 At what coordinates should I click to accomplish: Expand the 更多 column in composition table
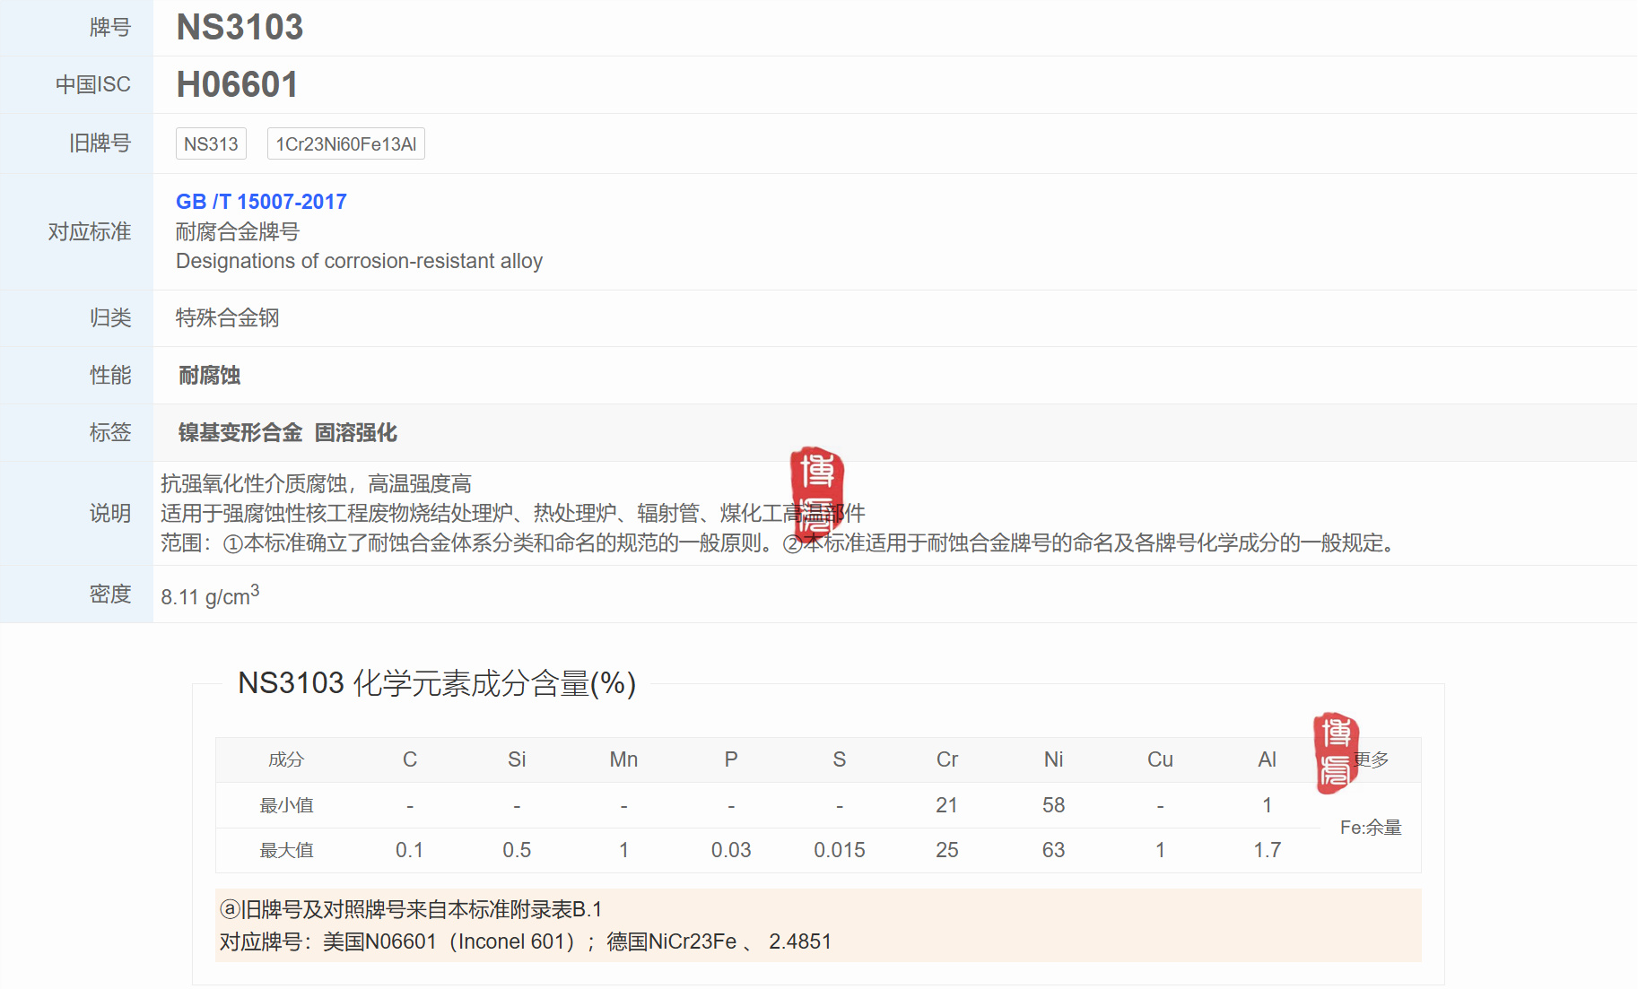pyautogui.click(x=1372, y=759)
